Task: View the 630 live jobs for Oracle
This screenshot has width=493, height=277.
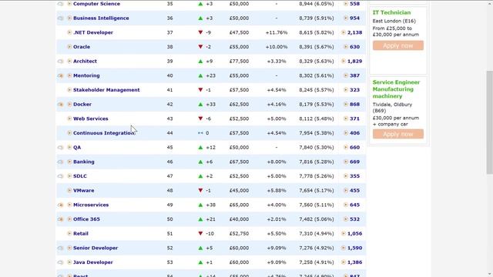Action: 354,47
